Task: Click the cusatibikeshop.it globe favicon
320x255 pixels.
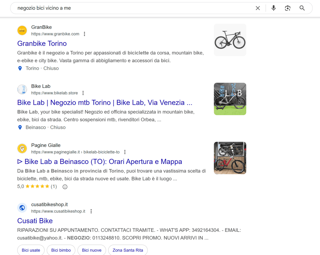Action: (22, 208)
